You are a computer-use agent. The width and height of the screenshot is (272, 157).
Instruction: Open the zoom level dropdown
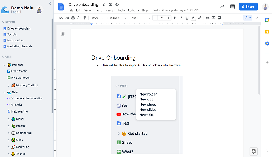[x=97, y=18]
